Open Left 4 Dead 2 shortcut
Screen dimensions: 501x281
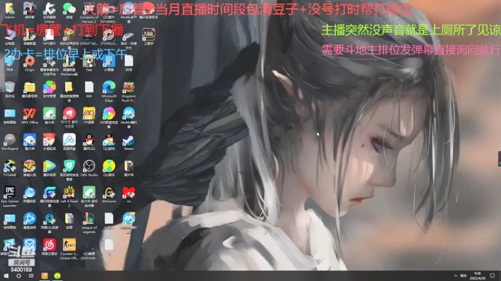tap(70, 196)
